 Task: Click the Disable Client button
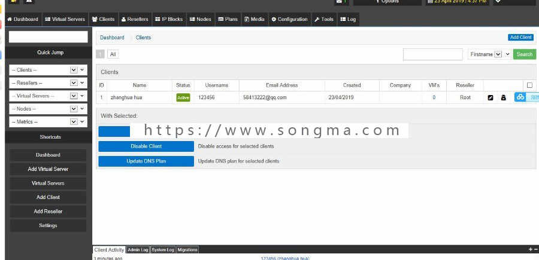point(146,146)
